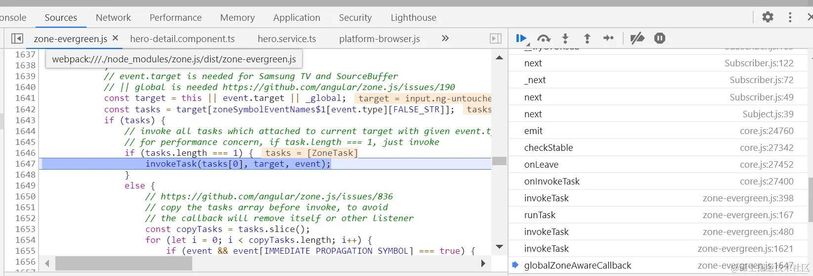Resume script execution in the debugger

521,38
